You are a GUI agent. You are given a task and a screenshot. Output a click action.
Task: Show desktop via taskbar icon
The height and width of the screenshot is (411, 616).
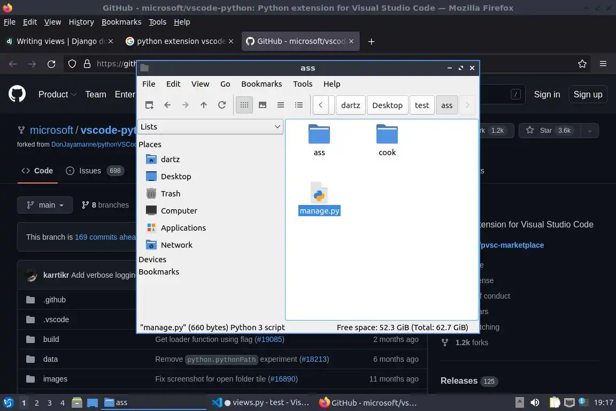[93, 402]
